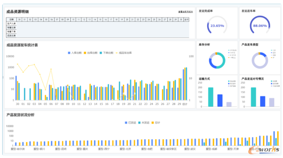Click the 日期 column header cell
This screenshot has width=283, height=158.
click(x=11, y=19)
